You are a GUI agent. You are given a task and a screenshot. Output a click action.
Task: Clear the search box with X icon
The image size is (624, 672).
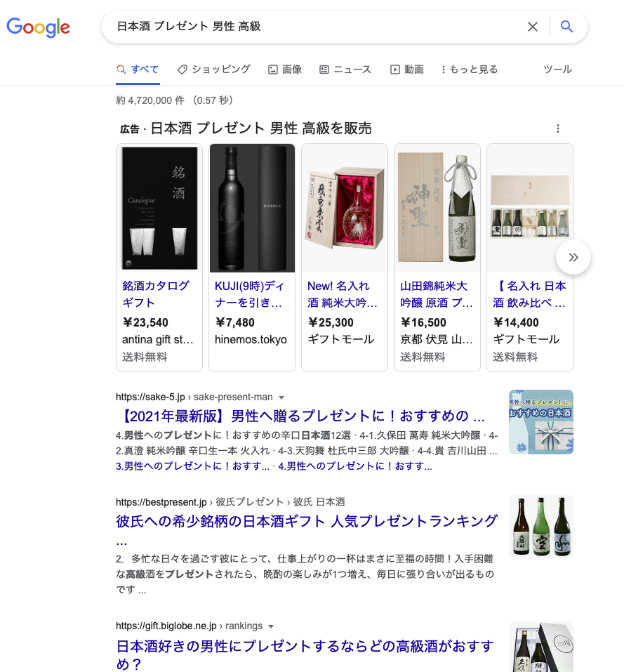[532, 27]
